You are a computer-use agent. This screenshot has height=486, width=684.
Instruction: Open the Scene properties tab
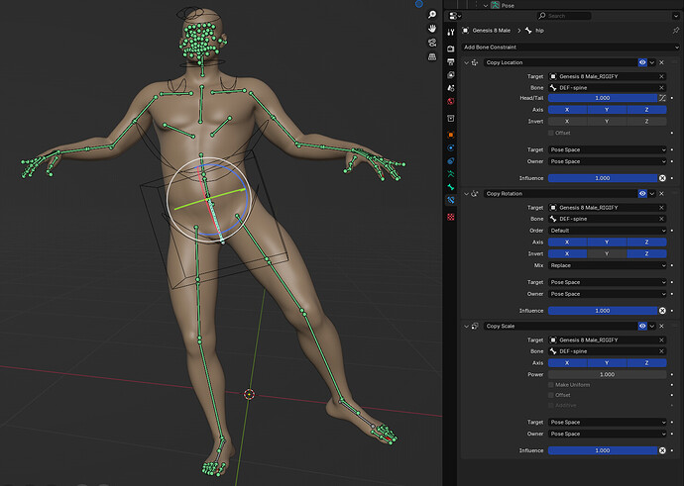(x=451, y=88)
